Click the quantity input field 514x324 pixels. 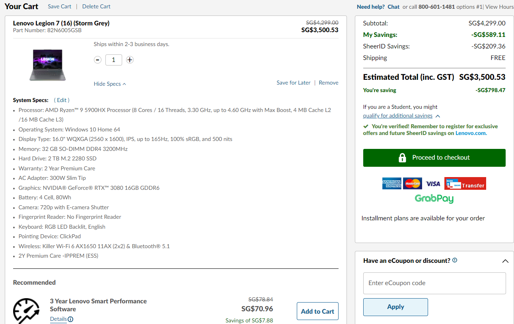click(114, 60)
